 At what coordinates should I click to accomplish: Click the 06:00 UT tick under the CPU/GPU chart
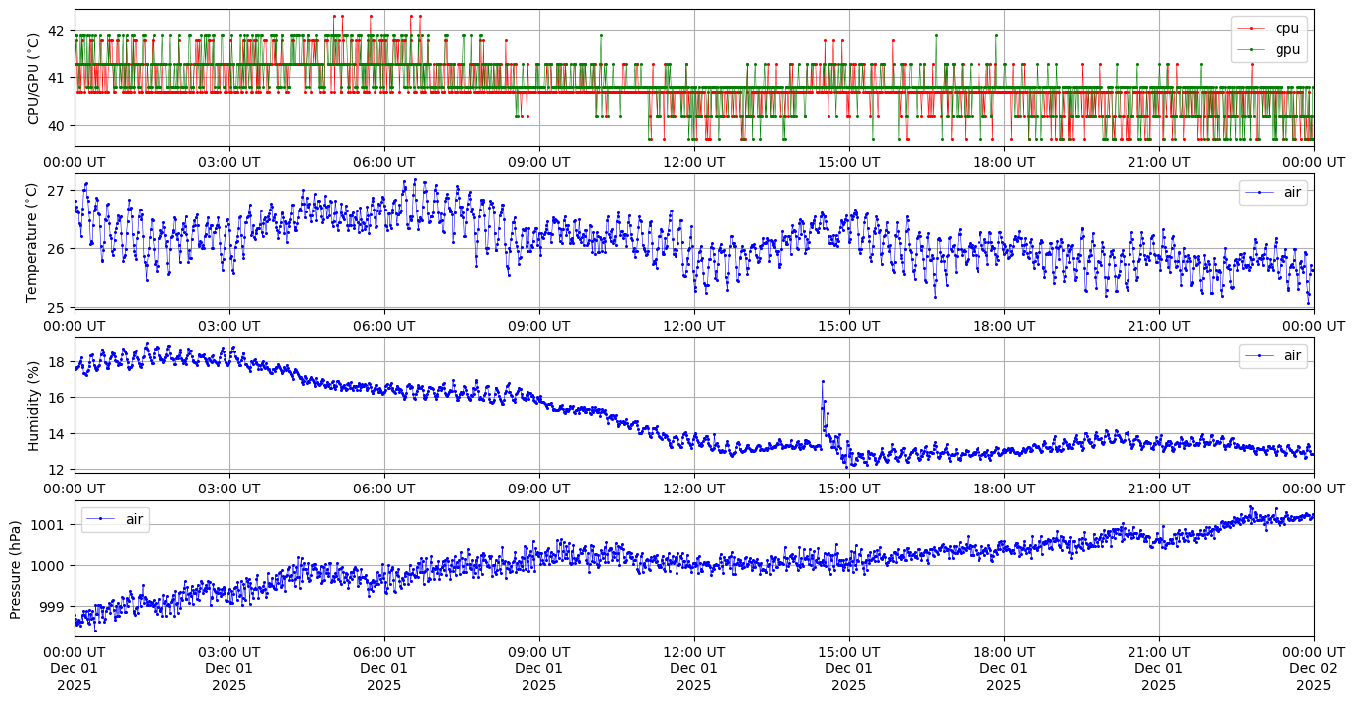[x=384, y=161]
